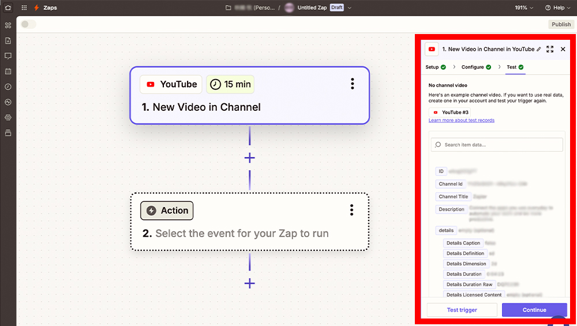Open three-dot menu on YouTube trigger step
This screenshot has height=326, width=577.
[x=352, y=84]
